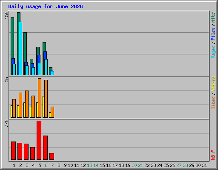Click green weekend day label 7
The width and height of the screenshot is (218, 170).
point(52,165)
